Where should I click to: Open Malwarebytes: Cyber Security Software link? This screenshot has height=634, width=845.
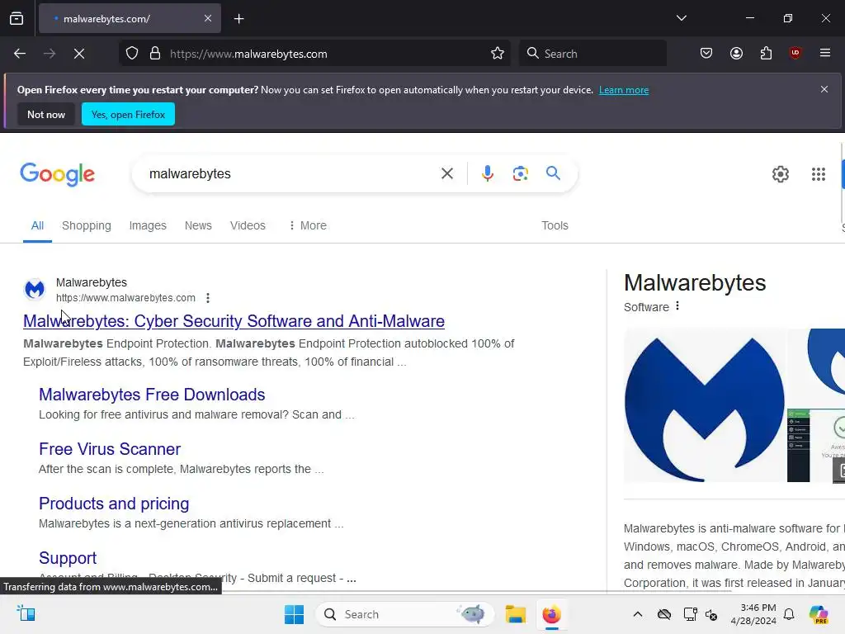click(x=234, y=321)
